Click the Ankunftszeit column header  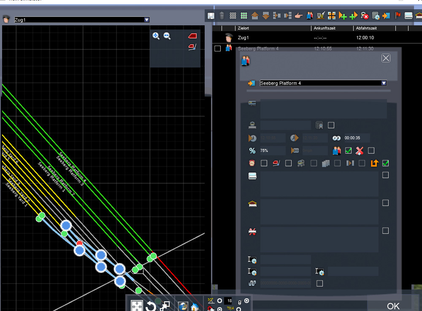point(325,28)
